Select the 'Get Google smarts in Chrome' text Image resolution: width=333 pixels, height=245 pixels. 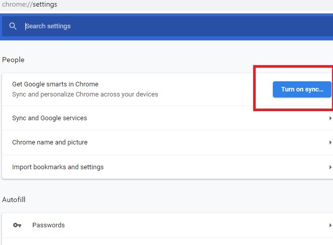click(x=55, y=84)
